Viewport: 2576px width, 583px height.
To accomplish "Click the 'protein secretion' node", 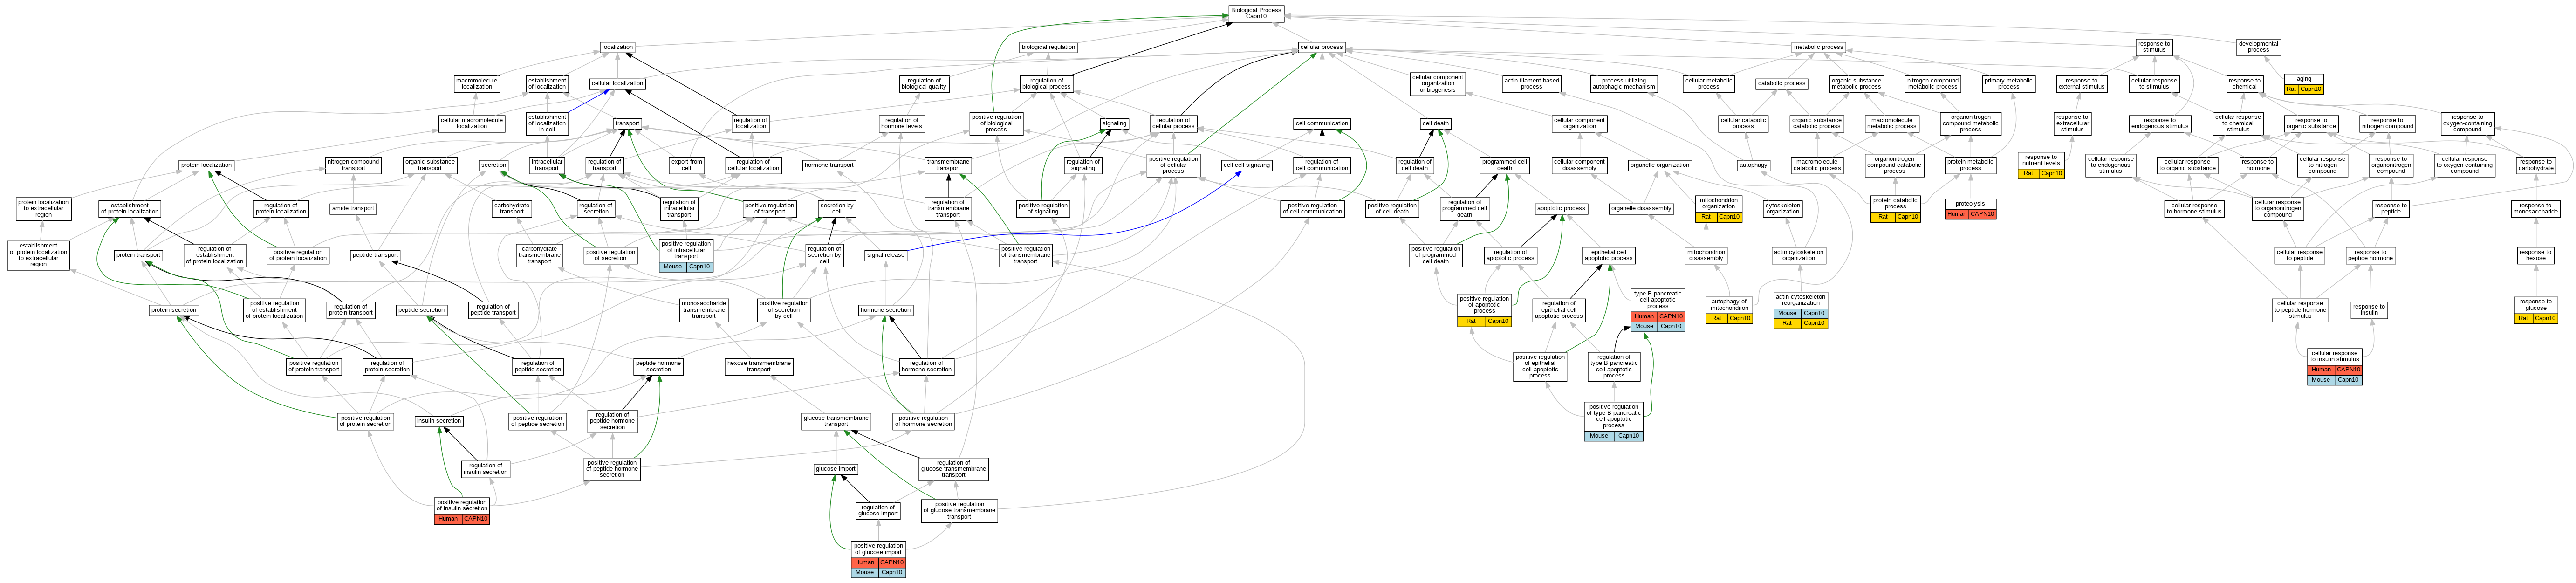I will pos(174,310).
